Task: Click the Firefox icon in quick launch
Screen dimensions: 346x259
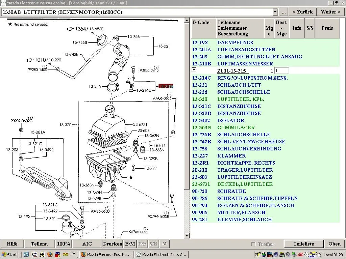Action: pyautogui.click(x=50, y=255)
